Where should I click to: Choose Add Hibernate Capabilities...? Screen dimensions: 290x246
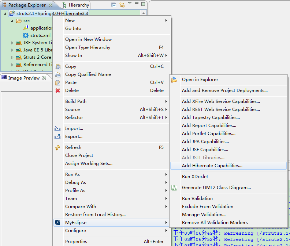click(x=228, y=166)
